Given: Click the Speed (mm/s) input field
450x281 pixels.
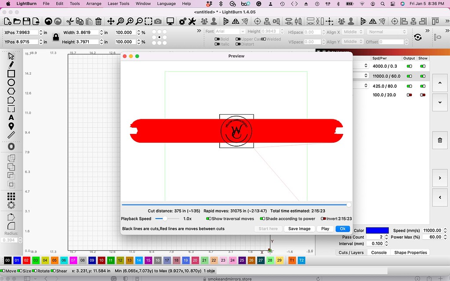Looking at the screenshot, I should click(x=432, y=231).
